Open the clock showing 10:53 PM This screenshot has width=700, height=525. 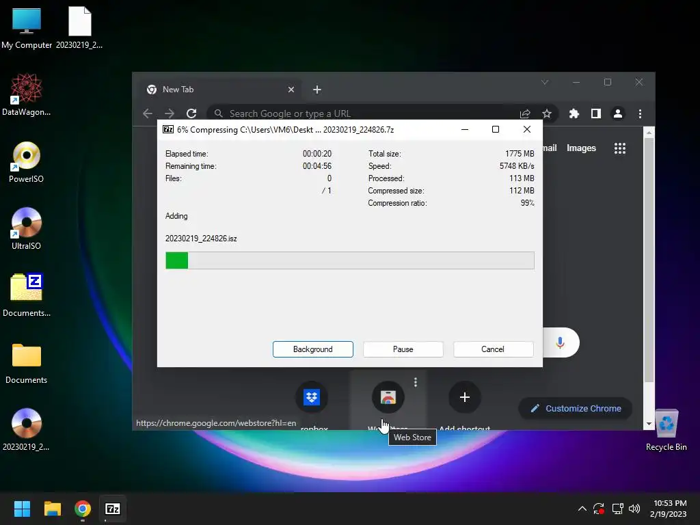tap(669, 509)
